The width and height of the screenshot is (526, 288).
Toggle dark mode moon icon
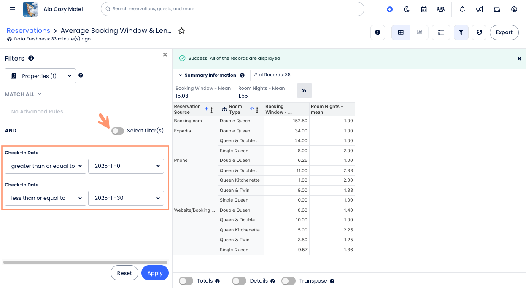(x=407, y=9)
